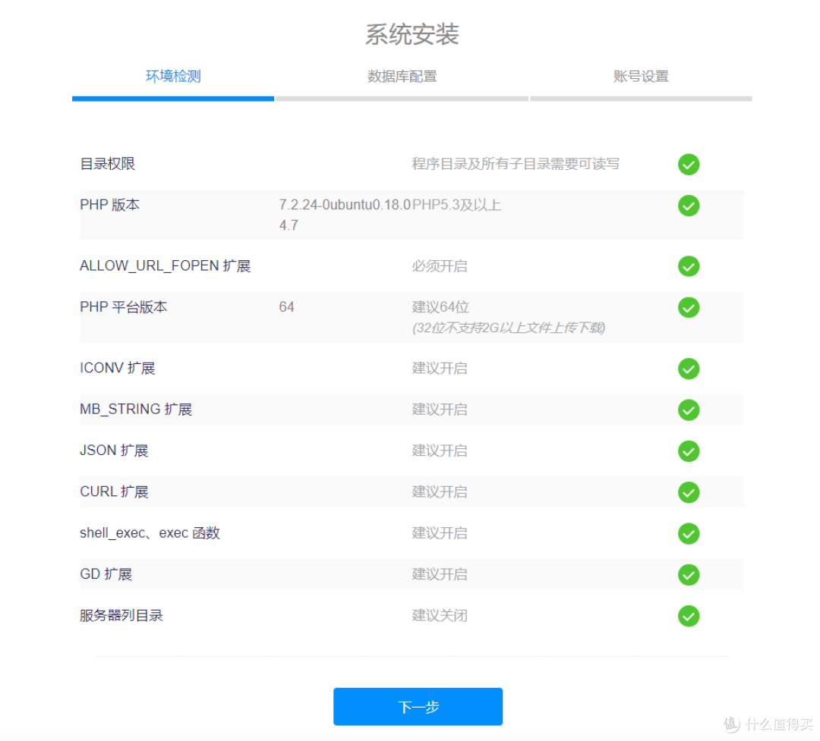Click the blue progress indicator under 环境检测
This screenshot has width=820, height=741.
[172, 97]
